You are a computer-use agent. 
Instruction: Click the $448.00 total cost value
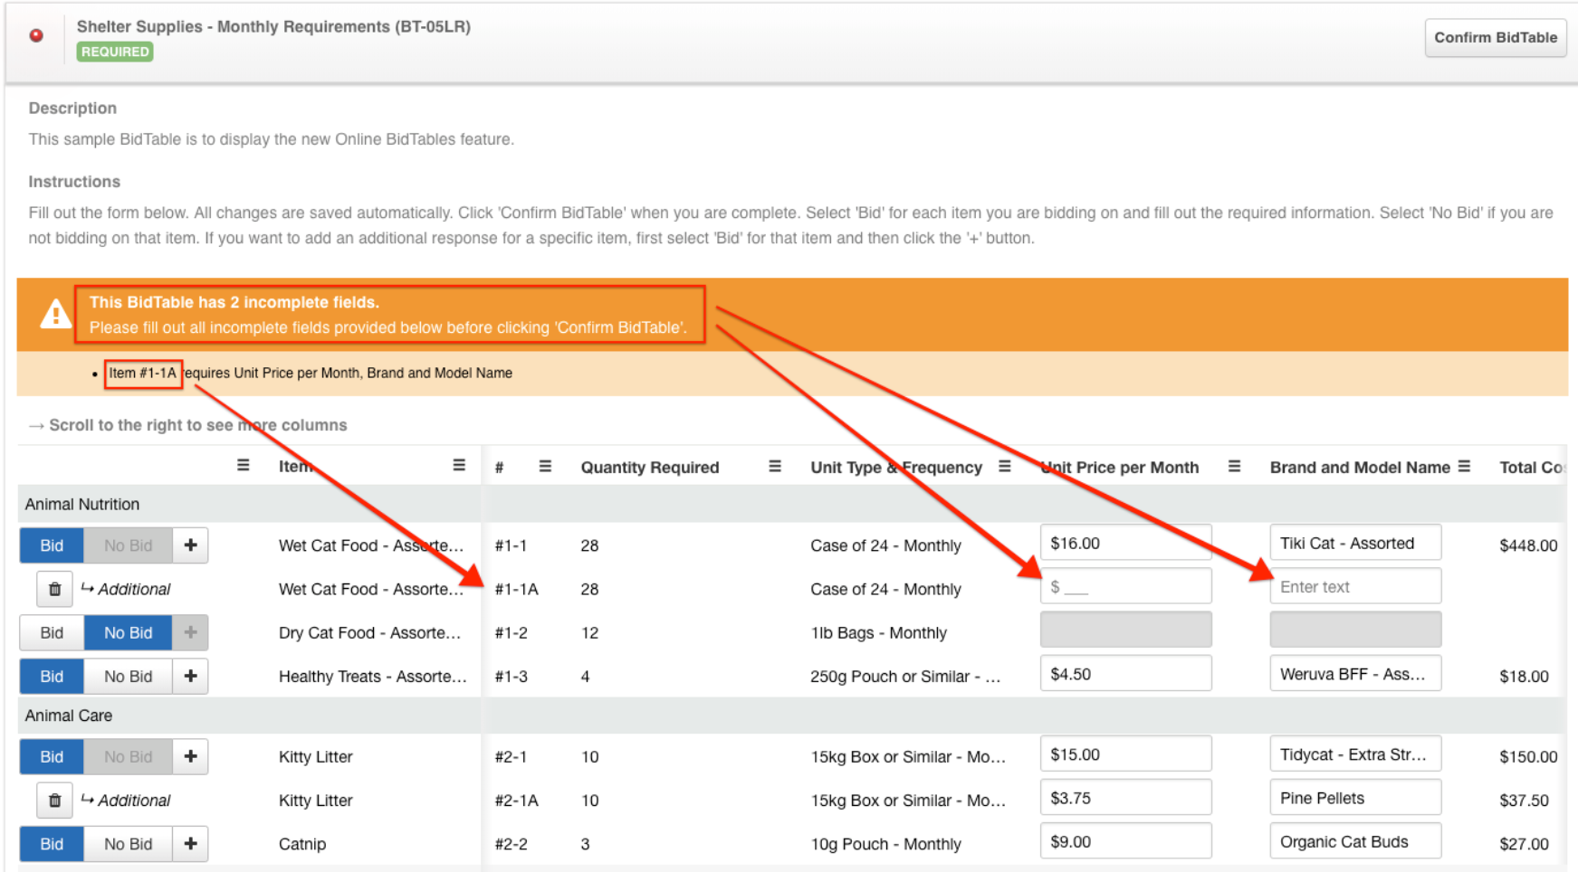pos(1528,545)
